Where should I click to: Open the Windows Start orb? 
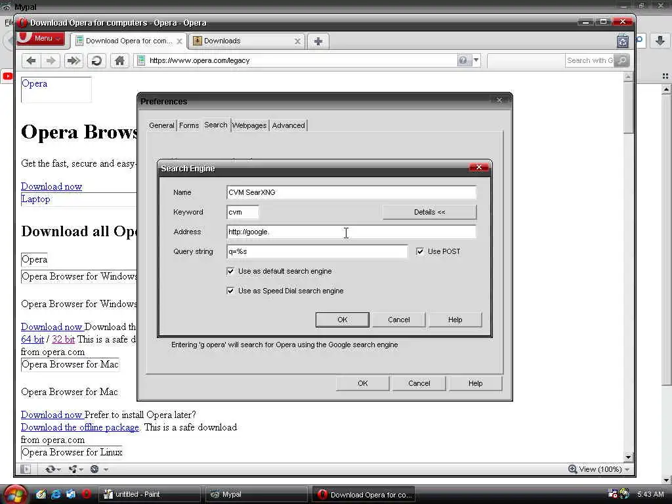coord(14,494)
